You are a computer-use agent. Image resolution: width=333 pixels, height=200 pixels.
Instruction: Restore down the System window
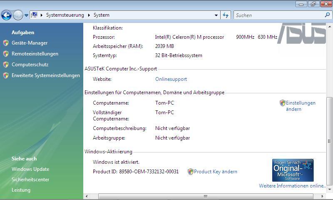(x=313, y=4)
